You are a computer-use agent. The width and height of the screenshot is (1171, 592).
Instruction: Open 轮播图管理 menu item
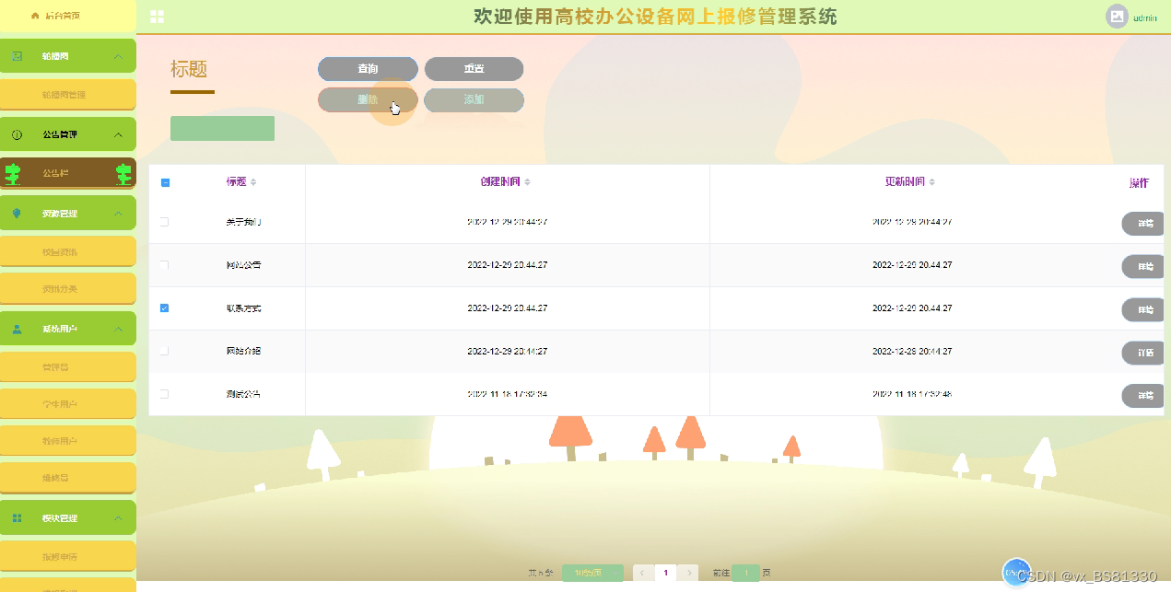tap(68, 95)
